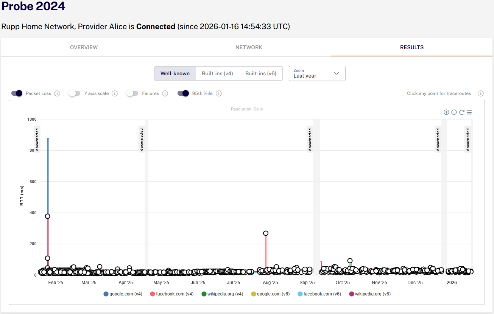Hide the wikipedia.org (v6) legend series
The image size is (494, 314).
coord(370,294)
